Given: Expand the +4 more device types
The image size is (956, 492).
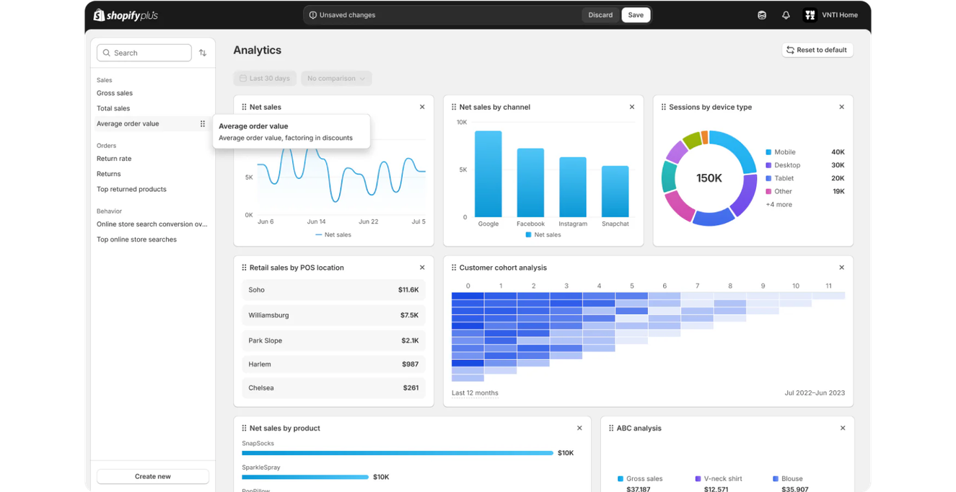Looking at the screenshot, I should click(779, 205).
